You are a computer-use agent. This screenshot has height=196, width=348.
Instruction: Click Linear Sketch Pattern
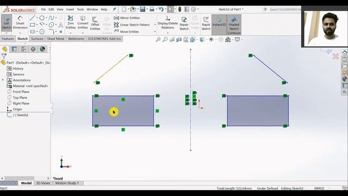click(x=132, y=24)
